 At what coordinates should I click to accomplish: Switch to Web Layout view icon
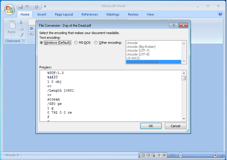[x=153, y=155]
